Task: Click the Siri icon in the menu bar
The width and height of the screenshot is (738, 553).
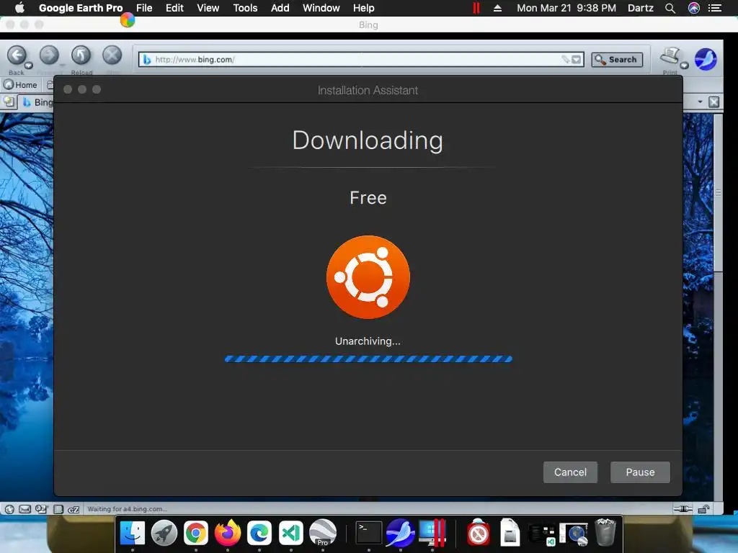Action: coord(694,8)
